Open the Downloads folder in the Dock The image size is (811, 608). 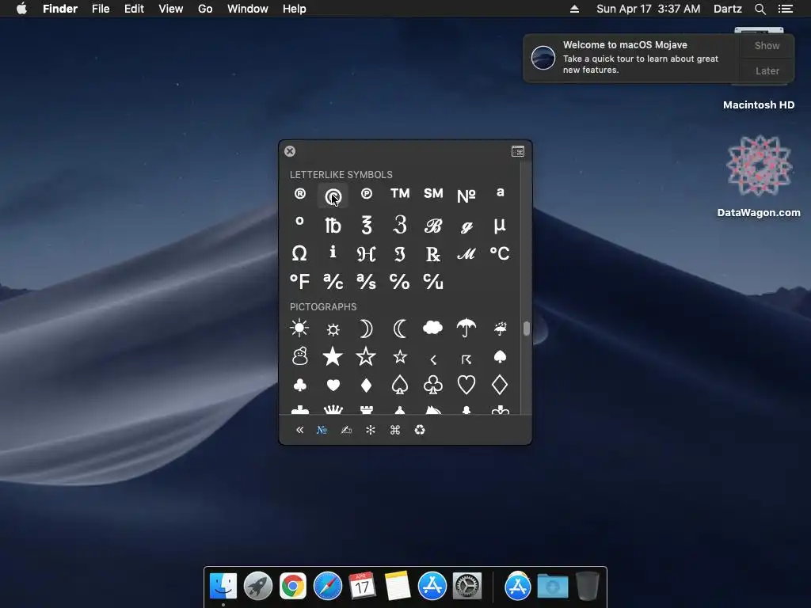(552, 587)
